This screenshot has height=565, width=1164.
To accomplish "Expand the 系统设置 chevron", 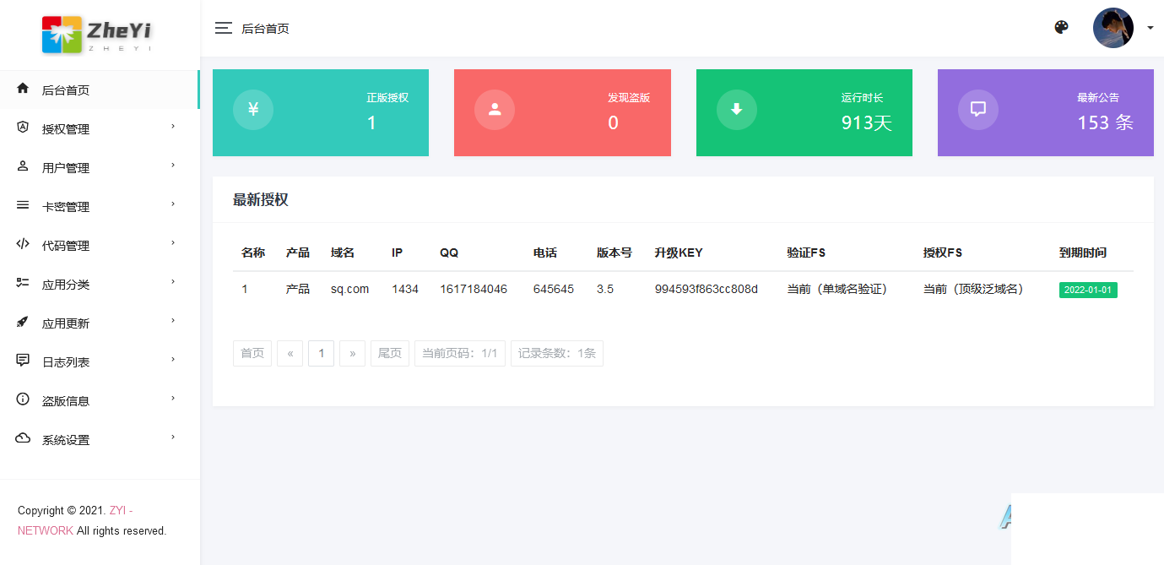I will click(173, 437).
